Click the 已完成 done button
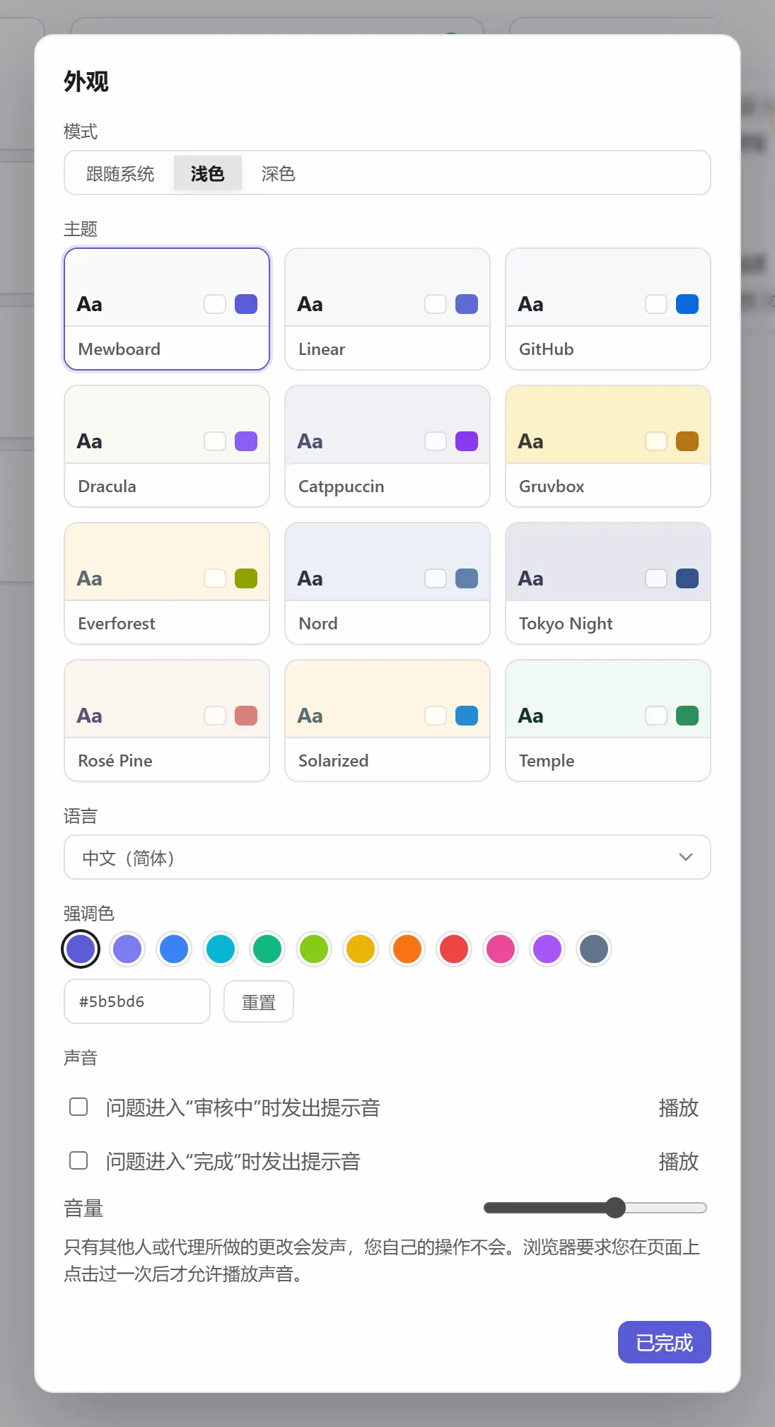 pyautogui.click(x=665, y=1342)
